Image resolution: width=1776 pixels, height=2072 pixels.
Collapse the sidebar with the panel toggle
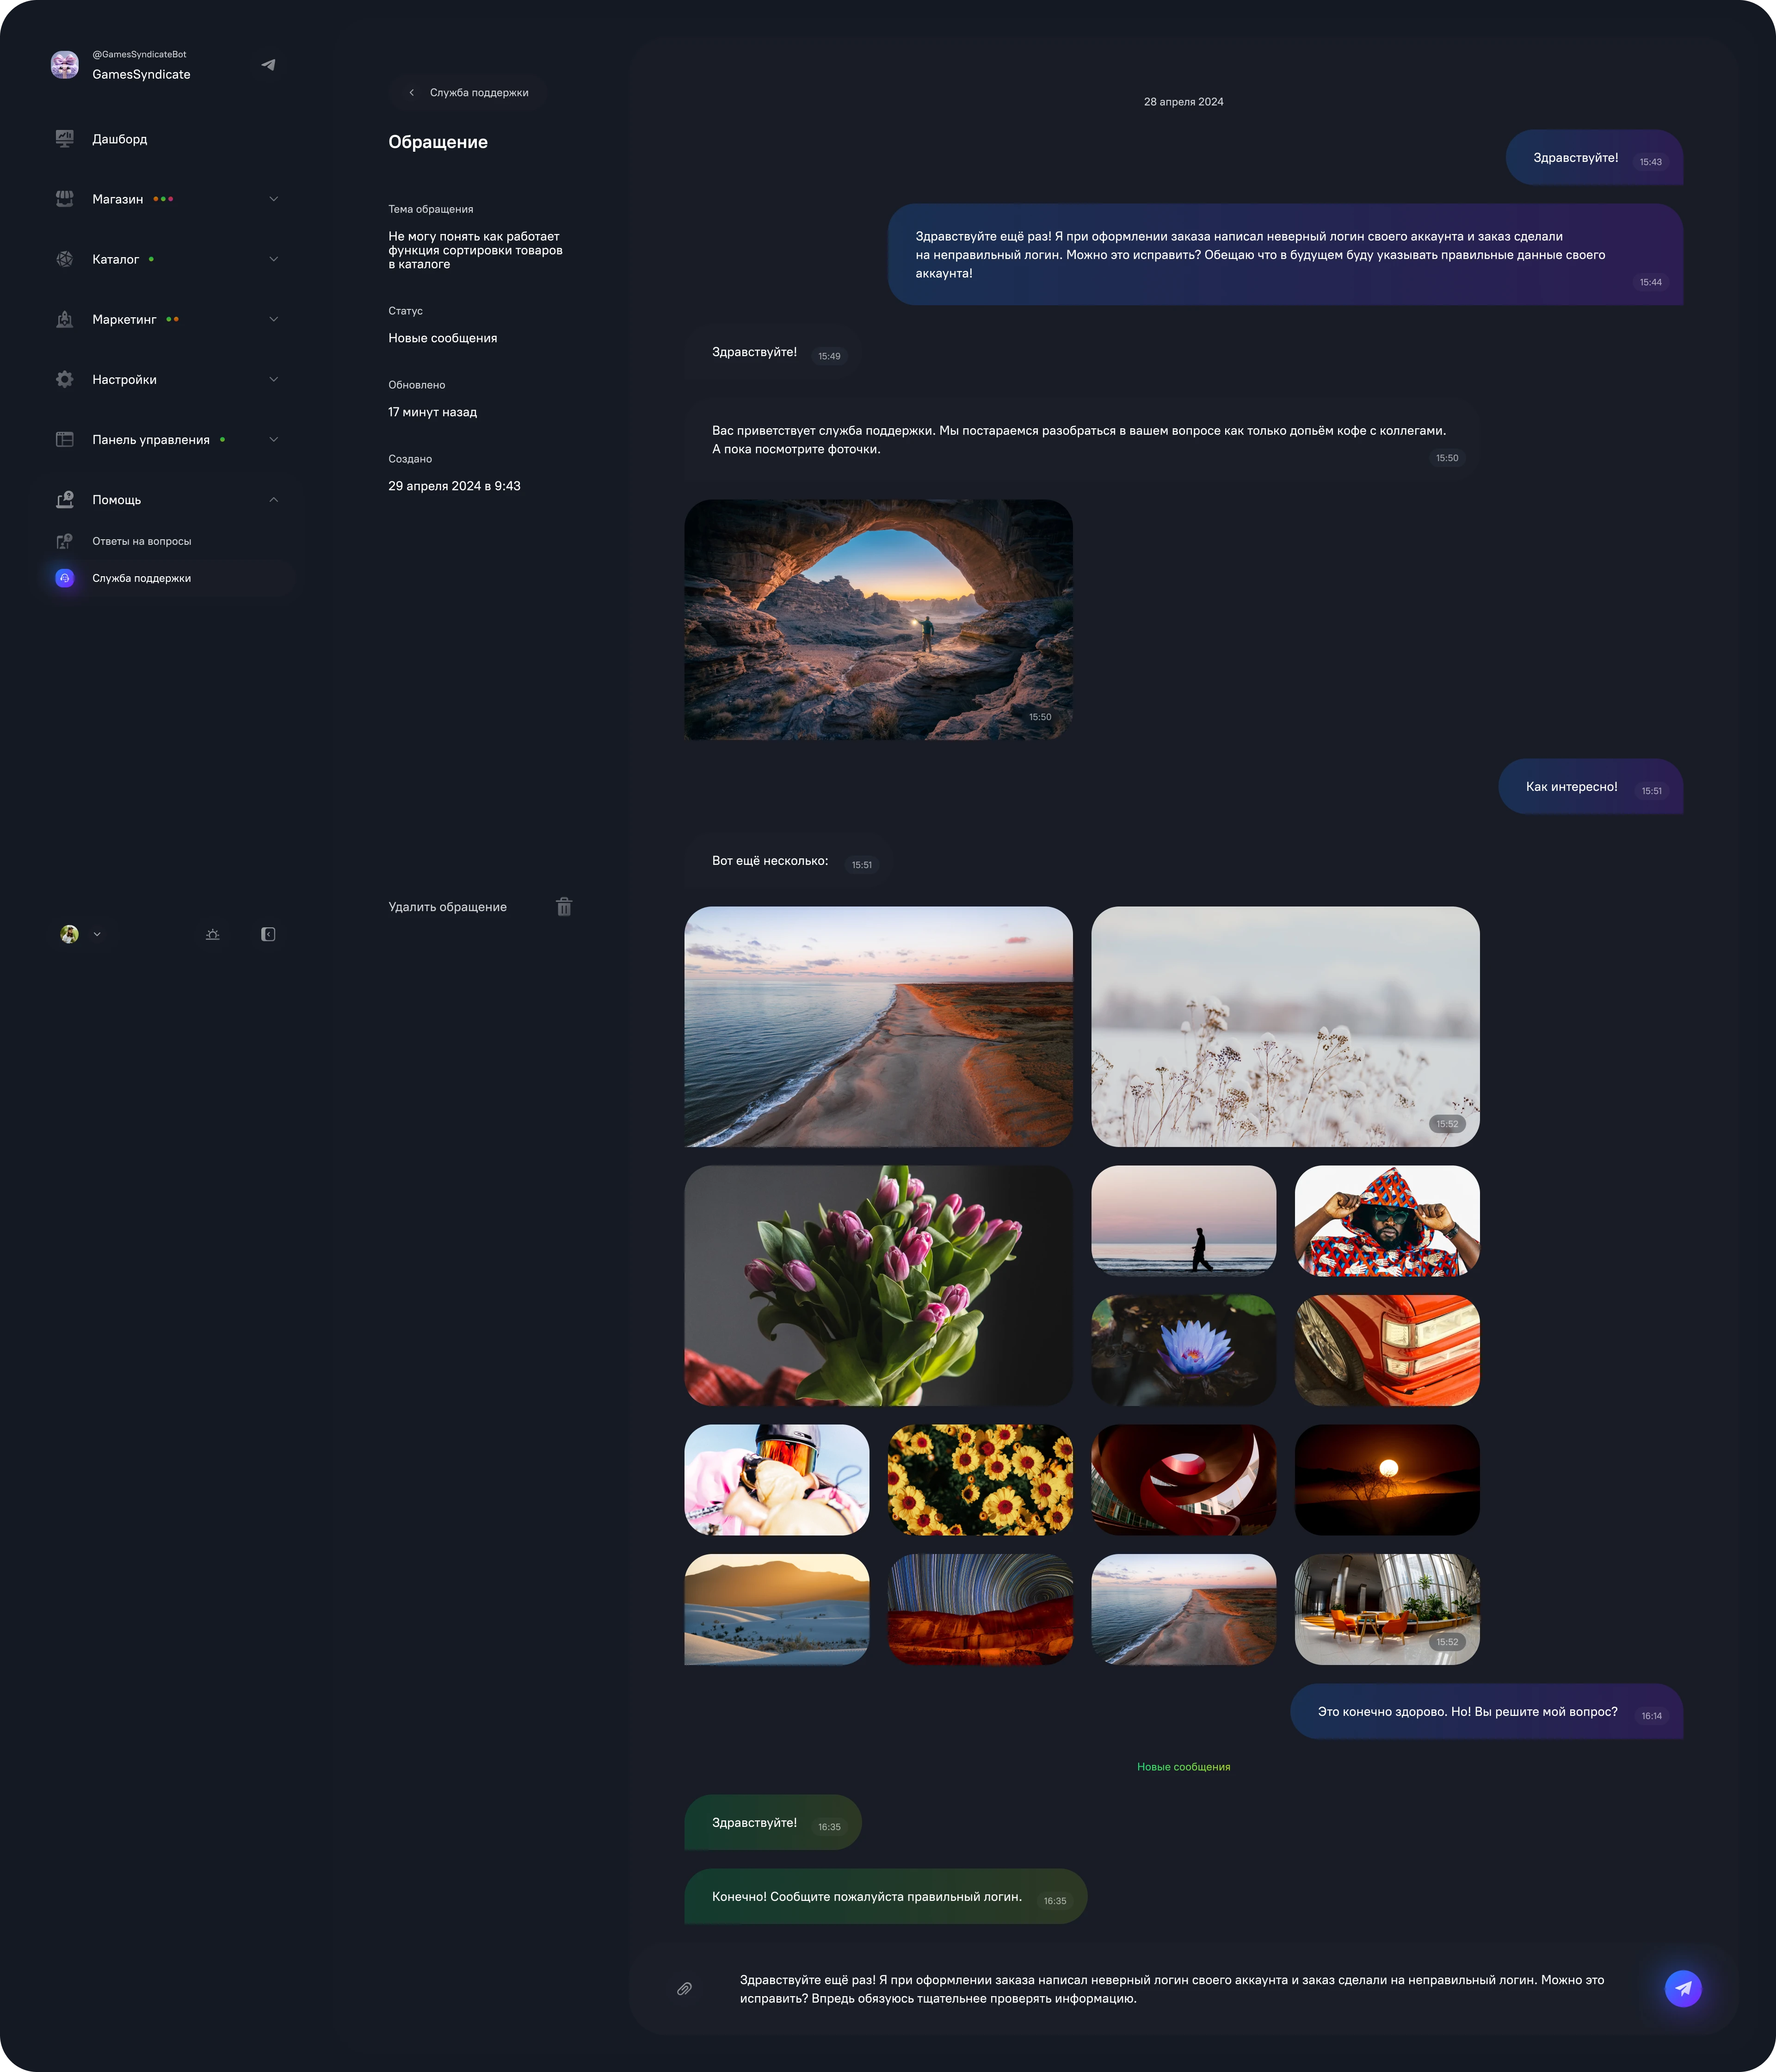click(268, 934)
